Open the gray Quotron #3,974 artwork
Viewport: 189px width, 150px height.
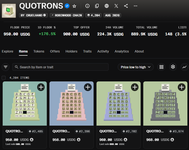pos(165,104)
